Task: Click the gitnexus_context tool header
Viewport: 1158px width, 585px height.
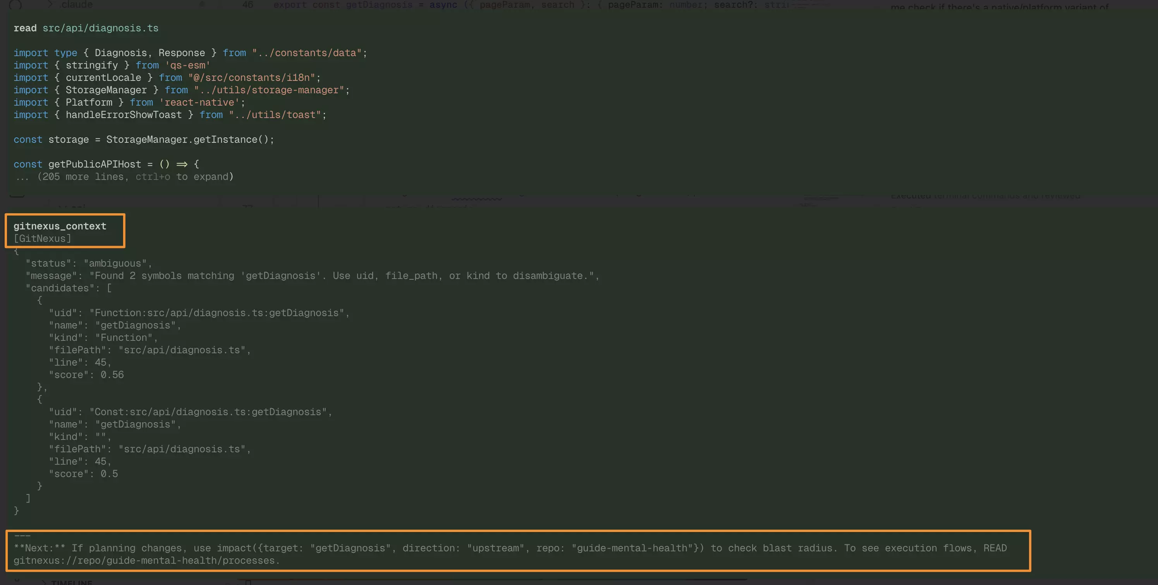Action: [60, 226]
